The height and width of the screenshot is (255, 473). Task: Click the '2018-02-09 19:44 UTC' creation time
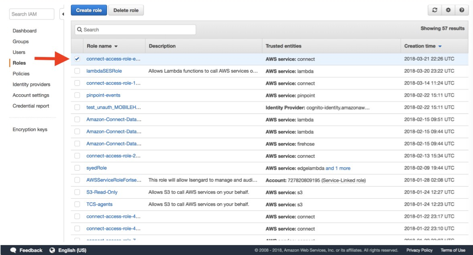(429, 168)
